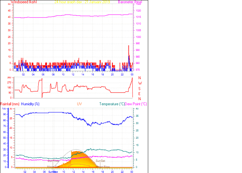Click the "270" wind direction axis value
The image size is (242, 173).
(x=9, y=83)
